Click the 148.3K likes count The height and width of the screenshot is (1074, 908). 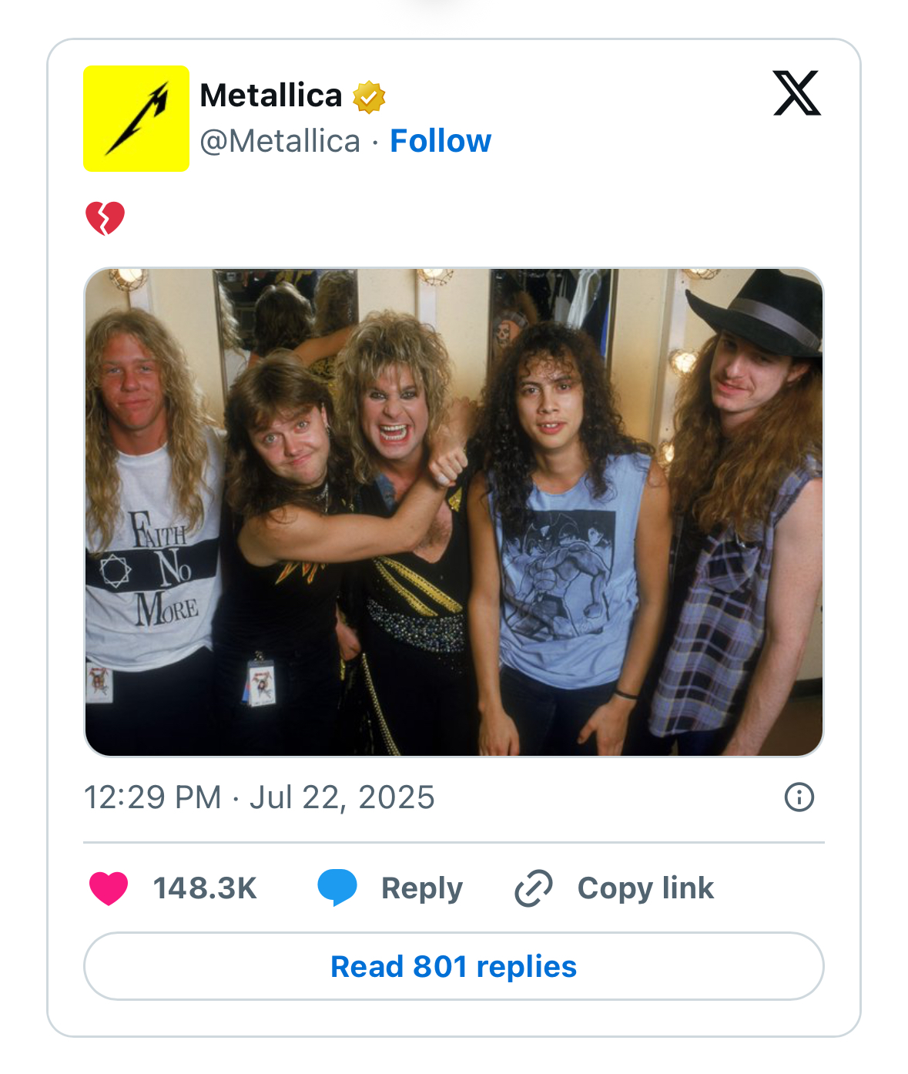click(205, 888)
